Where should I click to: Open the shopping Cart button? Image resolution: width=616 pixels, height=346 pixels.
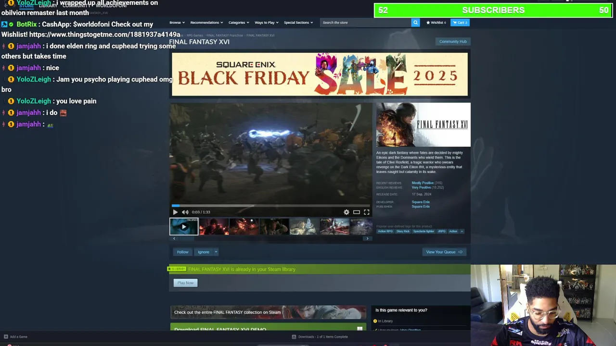coord(460,23)
